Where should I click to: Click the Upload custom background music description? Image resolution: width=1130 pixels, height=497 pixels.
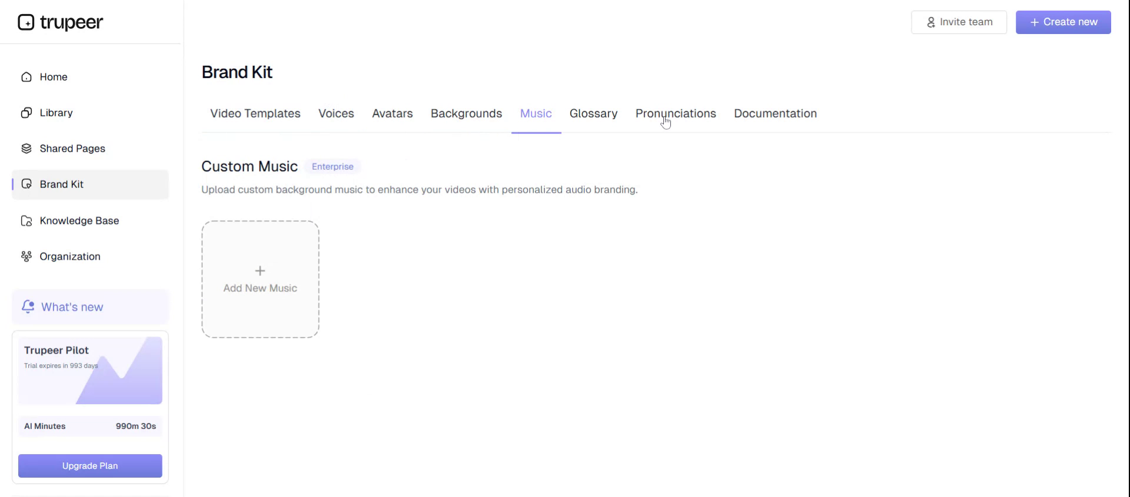coord(420,190)
